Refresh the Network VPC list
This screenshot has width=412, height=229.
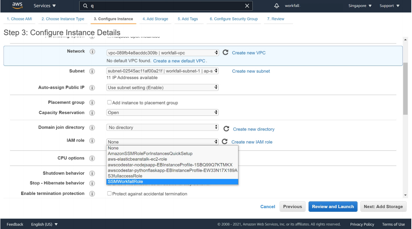click(225, 53)
